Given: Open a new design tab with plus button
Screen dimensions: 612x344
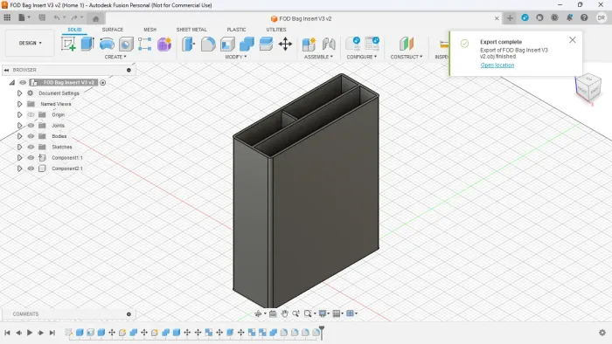Looking at the screenshot, I should click(510, 18).
